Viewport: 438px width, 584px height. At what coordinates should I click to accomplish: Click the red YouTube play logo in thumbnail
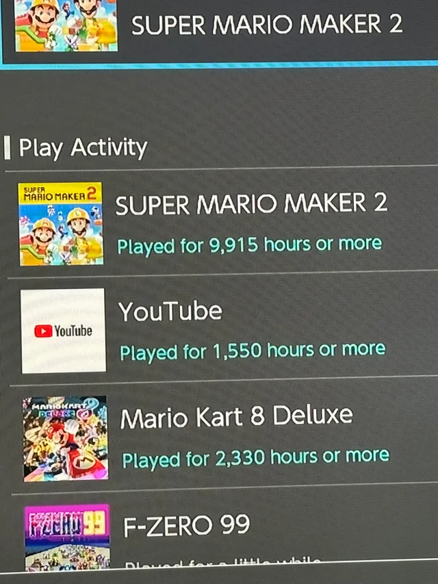43,331
